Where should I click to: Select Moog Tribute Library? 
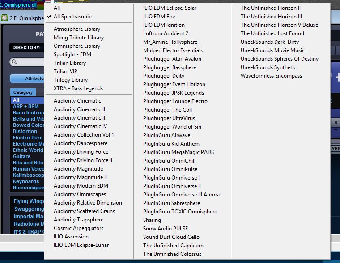click(x=79, y=38)
